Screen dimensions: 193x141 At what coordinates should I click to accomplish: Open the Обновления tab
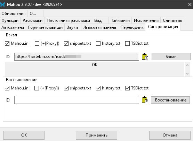(x=14, y=14)
